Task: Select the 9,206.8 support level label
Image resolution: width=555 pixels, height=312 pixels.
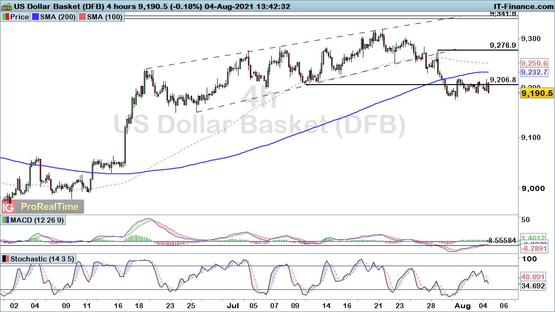Action: [502, 80]
